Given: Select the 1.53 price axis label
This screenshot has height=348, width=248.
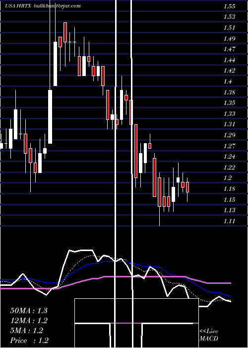Looking at the screenshot, I should click(x=229, y=17).
